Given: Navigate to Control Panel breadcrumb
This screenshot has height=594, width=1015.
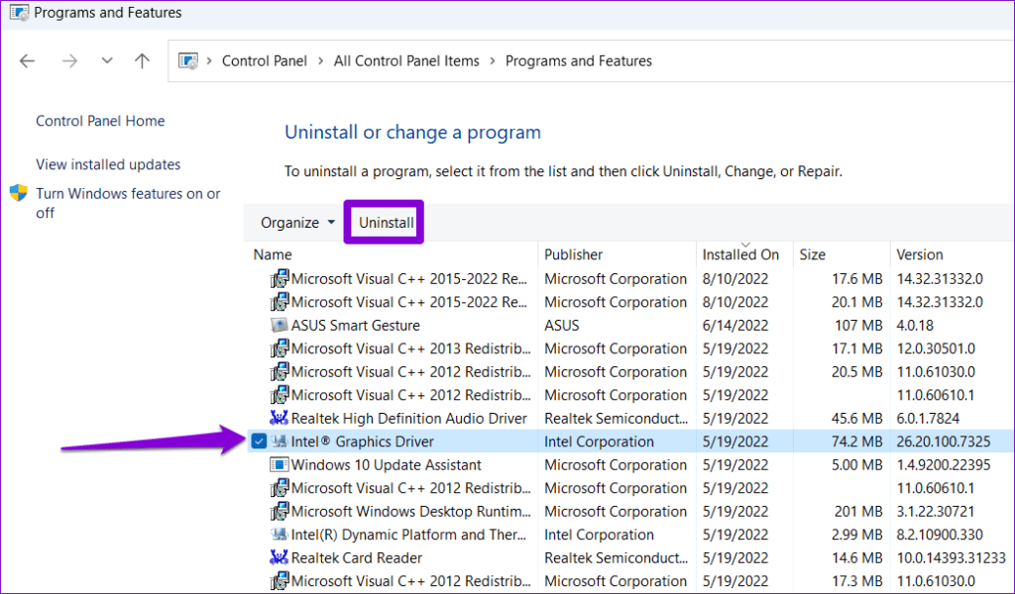Looking at the screenshot, I should pyautogui.click(x=265, y=60).
